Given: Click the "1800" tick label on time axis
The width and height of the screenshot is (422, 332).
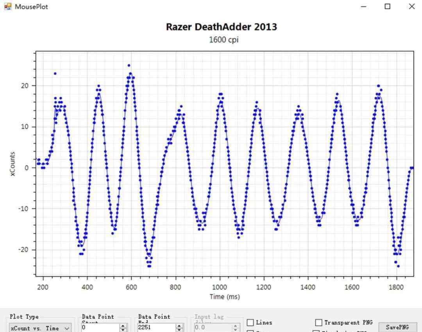Looking at the screenshot, I should click(x=396, y=287).
